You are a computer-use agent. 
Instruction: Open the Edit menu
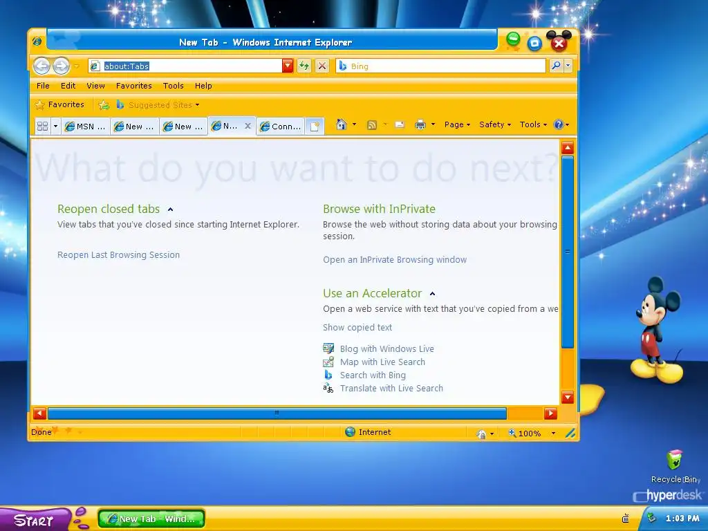68,86
